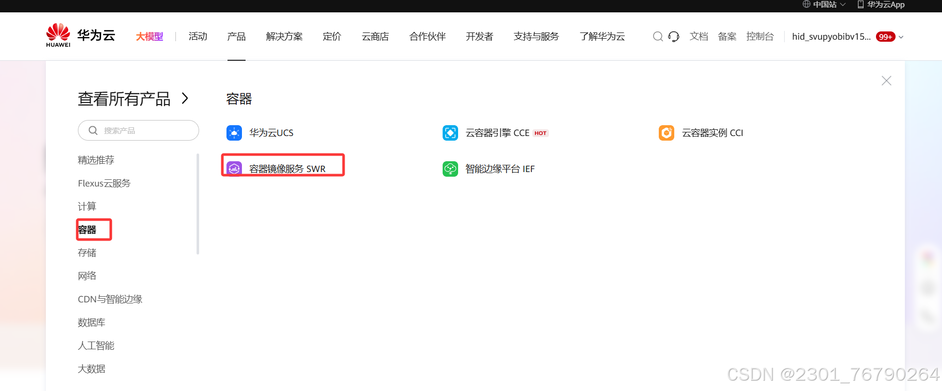Click the 云容器引擎 CCE product icon
Screen dimensions: 942x391
point(450,133)
